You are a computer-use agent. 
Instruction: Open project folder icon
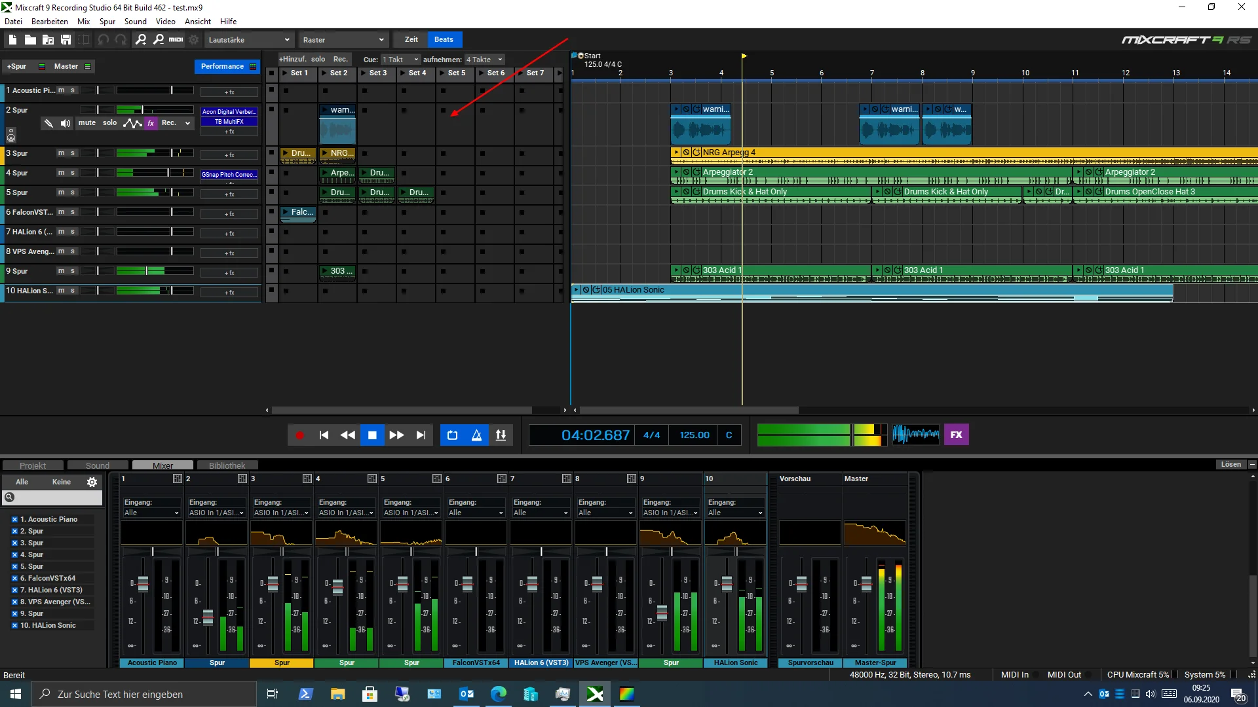tap(30, 40)
